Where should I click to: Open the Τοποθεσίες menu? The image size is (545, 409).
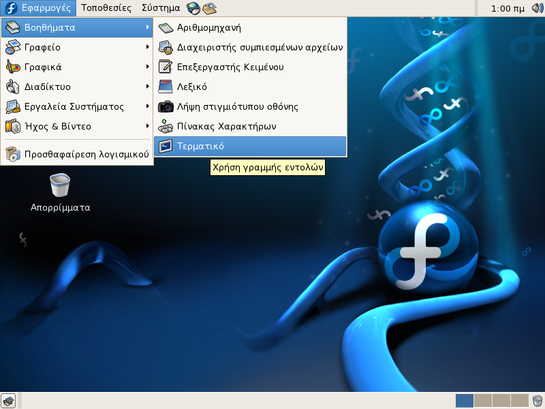pos(106,8)
